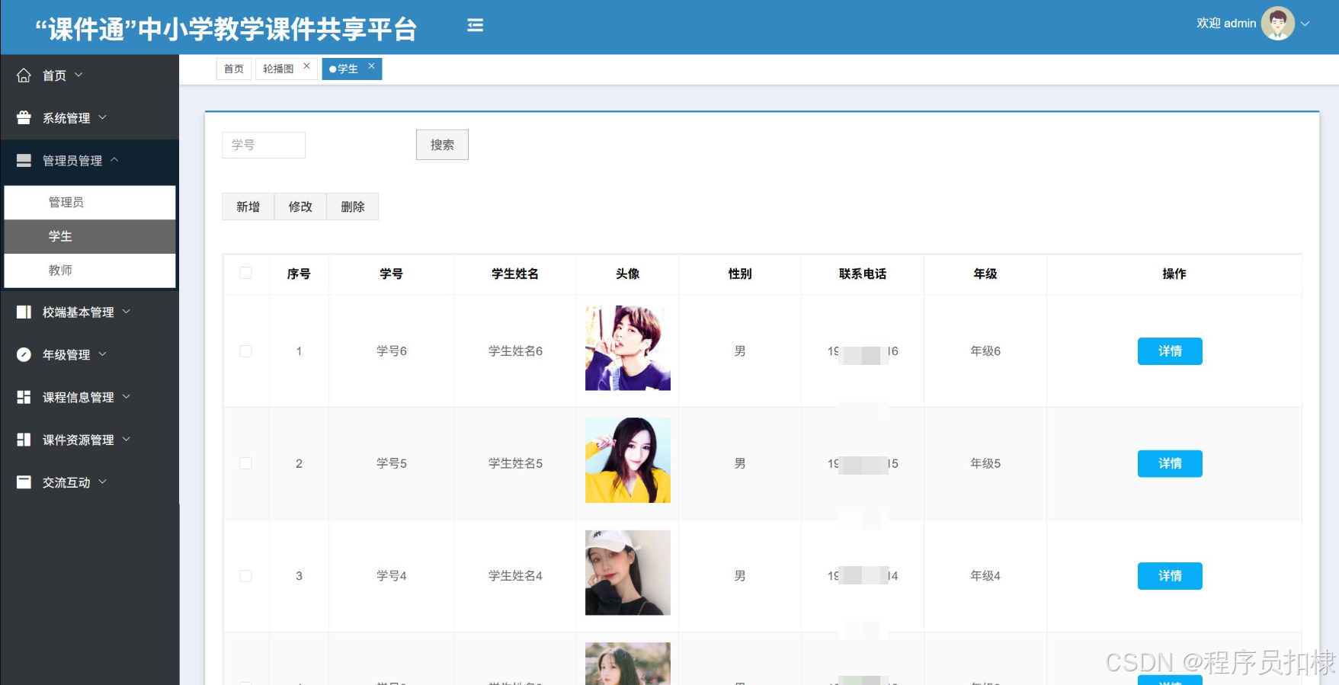Expand the 系统管理 menu chevron
The image size is (1339, 685).
point(102,117)
